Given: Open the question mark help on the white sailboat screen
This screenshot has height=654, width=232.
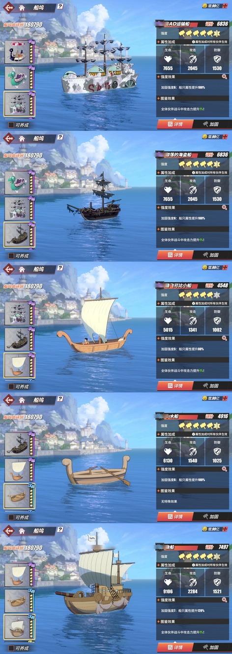Looking at the screenshot, I should pos(60,268).
